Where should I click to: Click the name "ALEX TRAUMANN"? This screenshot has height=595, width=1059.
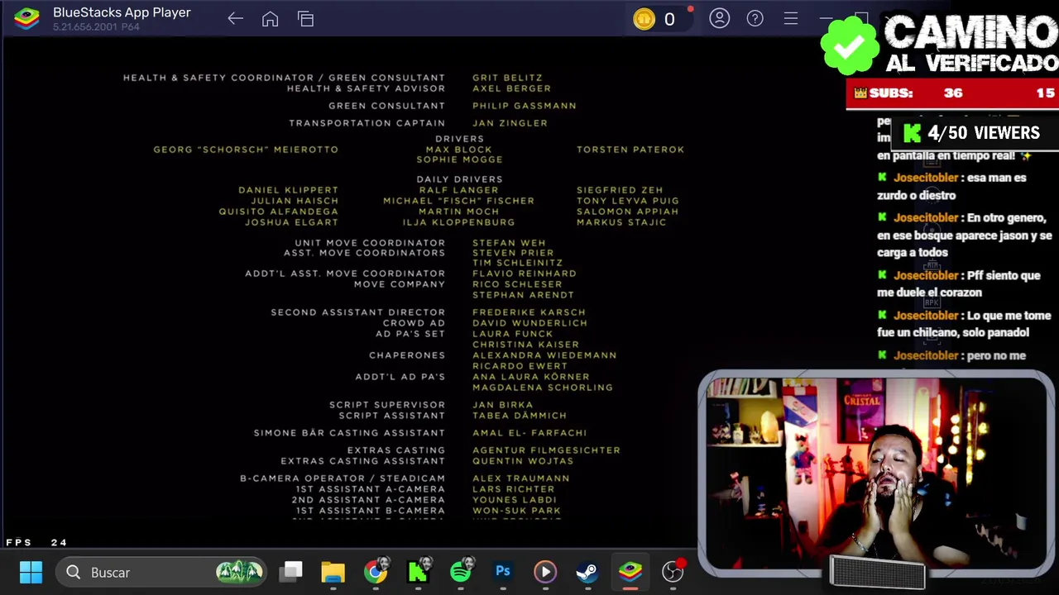point(520,478)
